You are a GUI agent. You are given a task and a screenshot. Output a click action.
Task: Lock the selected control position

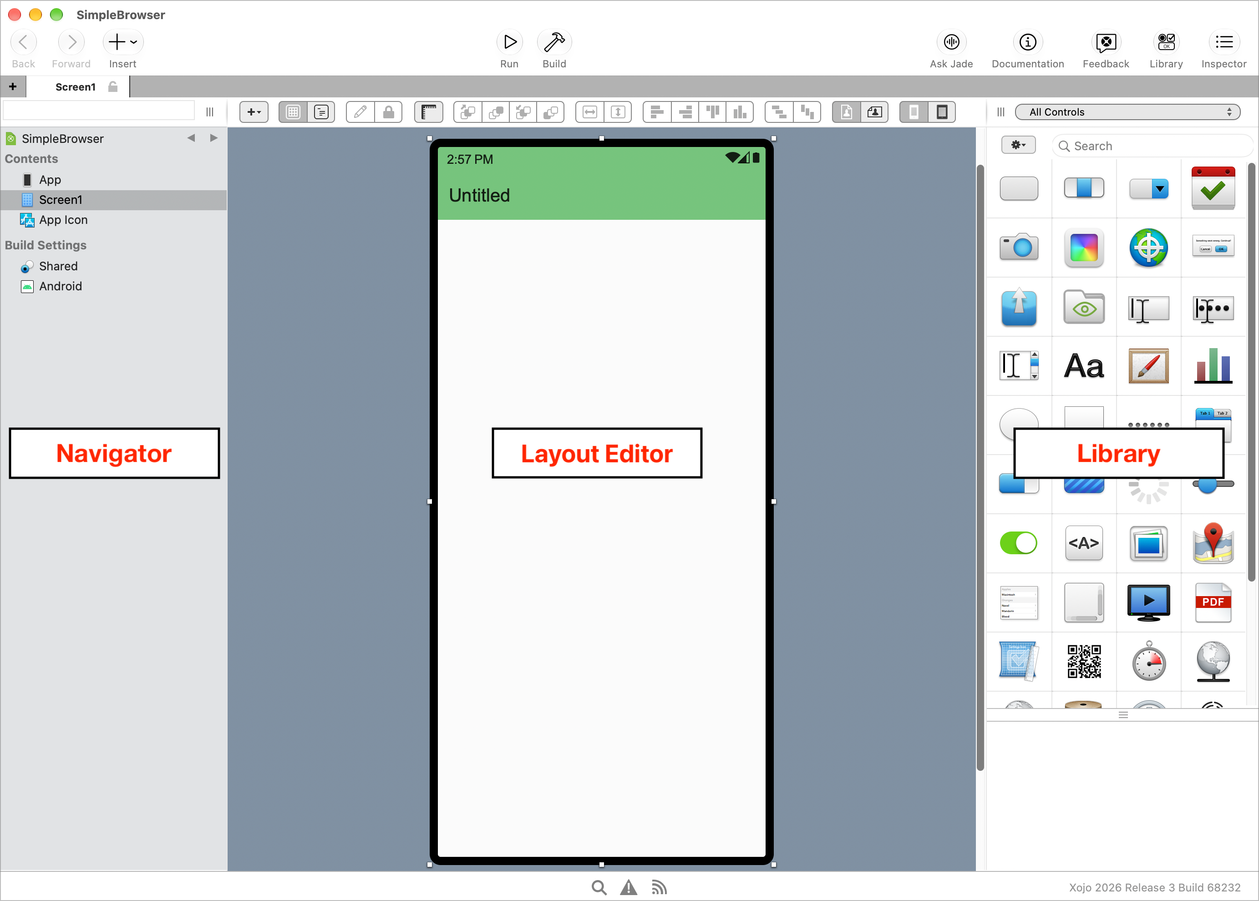point(388,112)
